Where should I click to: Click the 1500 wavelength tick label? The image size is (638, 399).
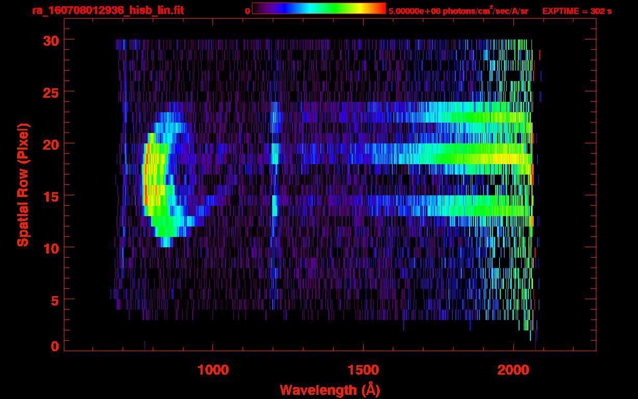[363, 369]
